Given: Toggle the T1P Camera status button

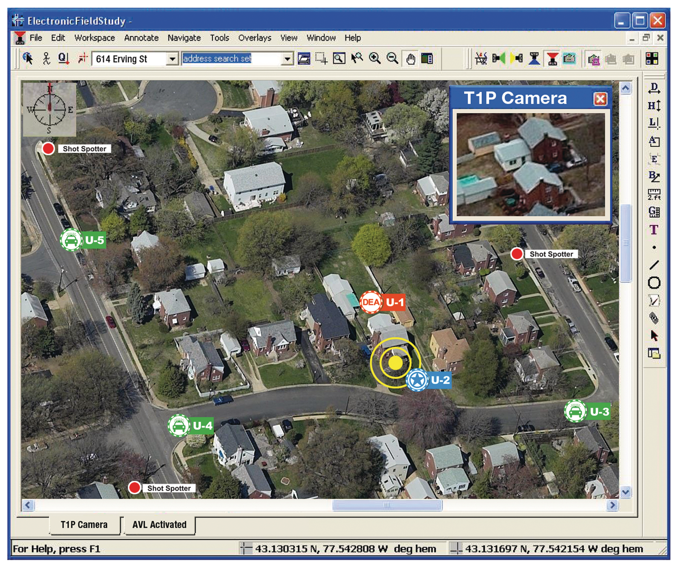Looking at the screenshot, I should tap(84, 525).
